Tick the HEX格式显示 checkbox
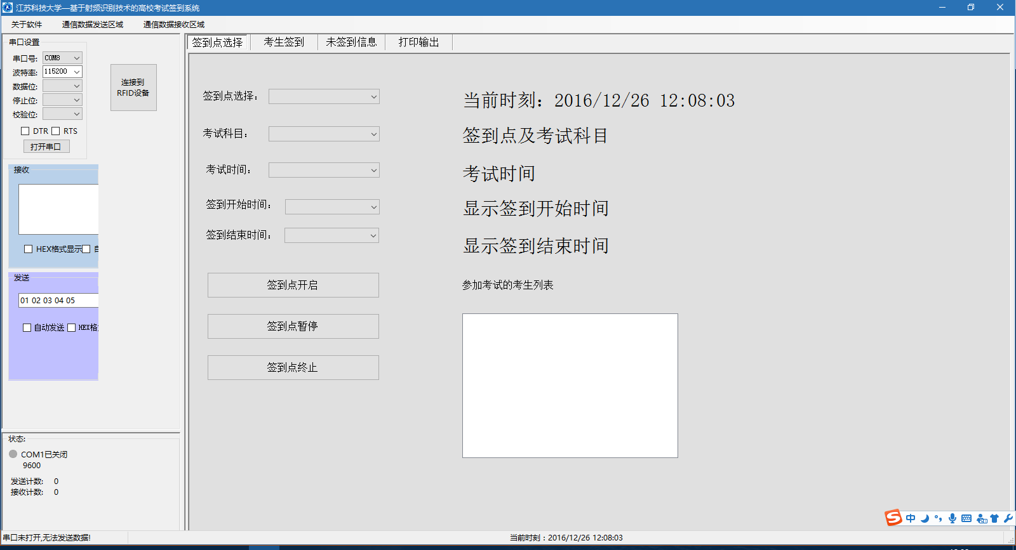 29,249
